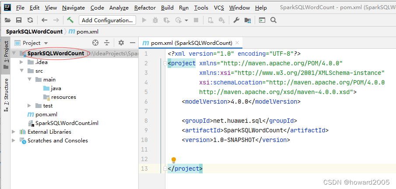Build project with the hammer icon

pos(70,20)
